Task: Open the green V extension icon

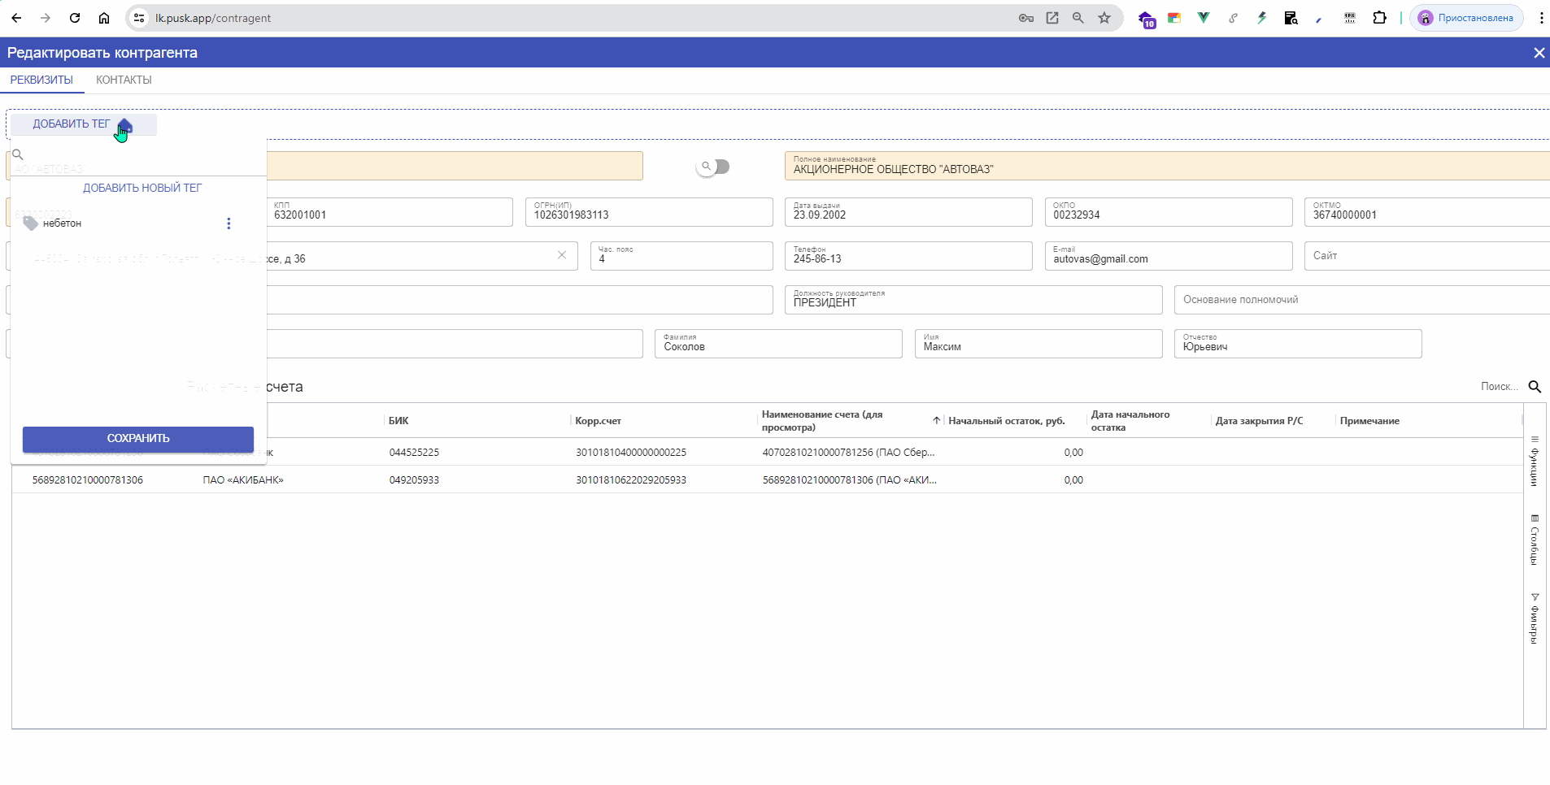Action: (x=1204, y=18)
